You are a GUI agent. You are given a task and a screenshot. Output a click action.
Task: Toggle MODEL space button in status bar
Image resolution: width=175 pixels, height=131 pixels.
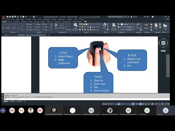(105, 104)
